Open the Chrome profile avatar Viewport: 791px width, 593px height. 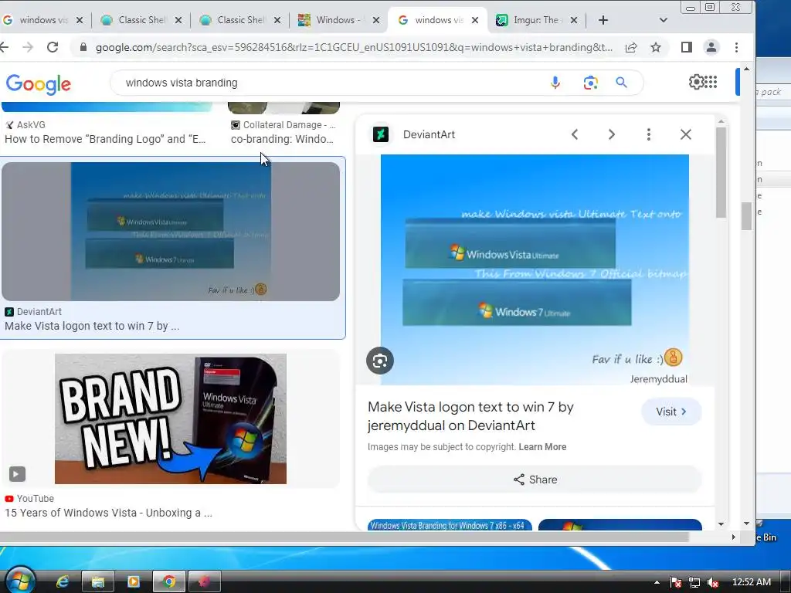click(711, 47)
